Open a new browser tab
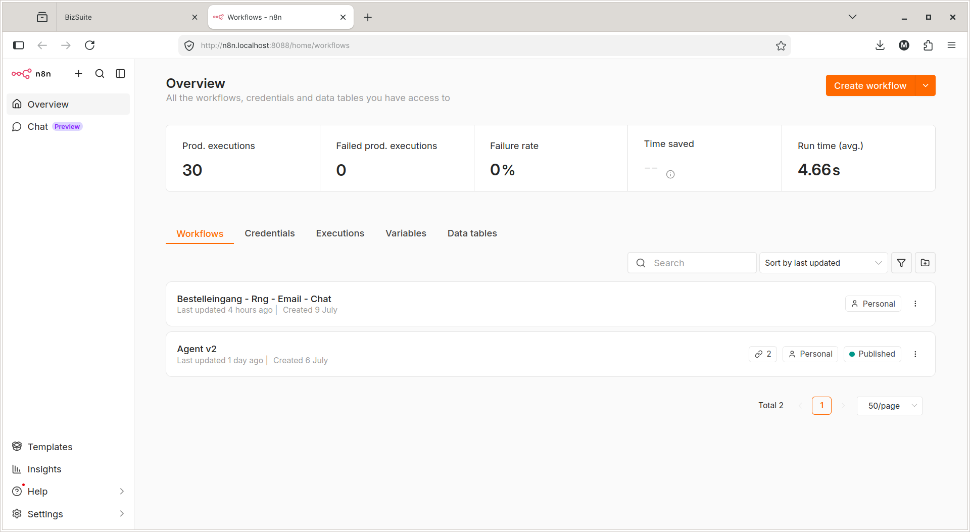Screen dimensions: 970x532 click(x=368, y=17)
